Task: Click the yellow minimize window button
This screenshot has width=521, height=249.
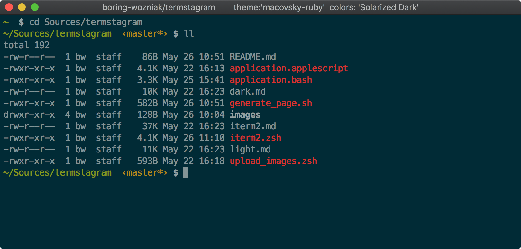Action: (22, 7)
